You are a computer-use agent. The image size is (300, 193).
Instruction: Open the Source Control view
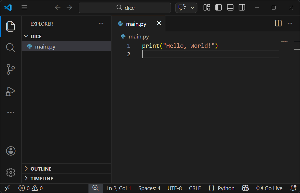click(x=10, y=69)
